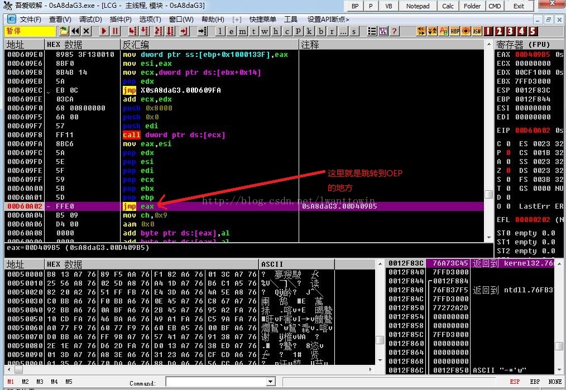Open threads window with 't' icon
This screenshot has height=390, width=566.
(254, 31)
